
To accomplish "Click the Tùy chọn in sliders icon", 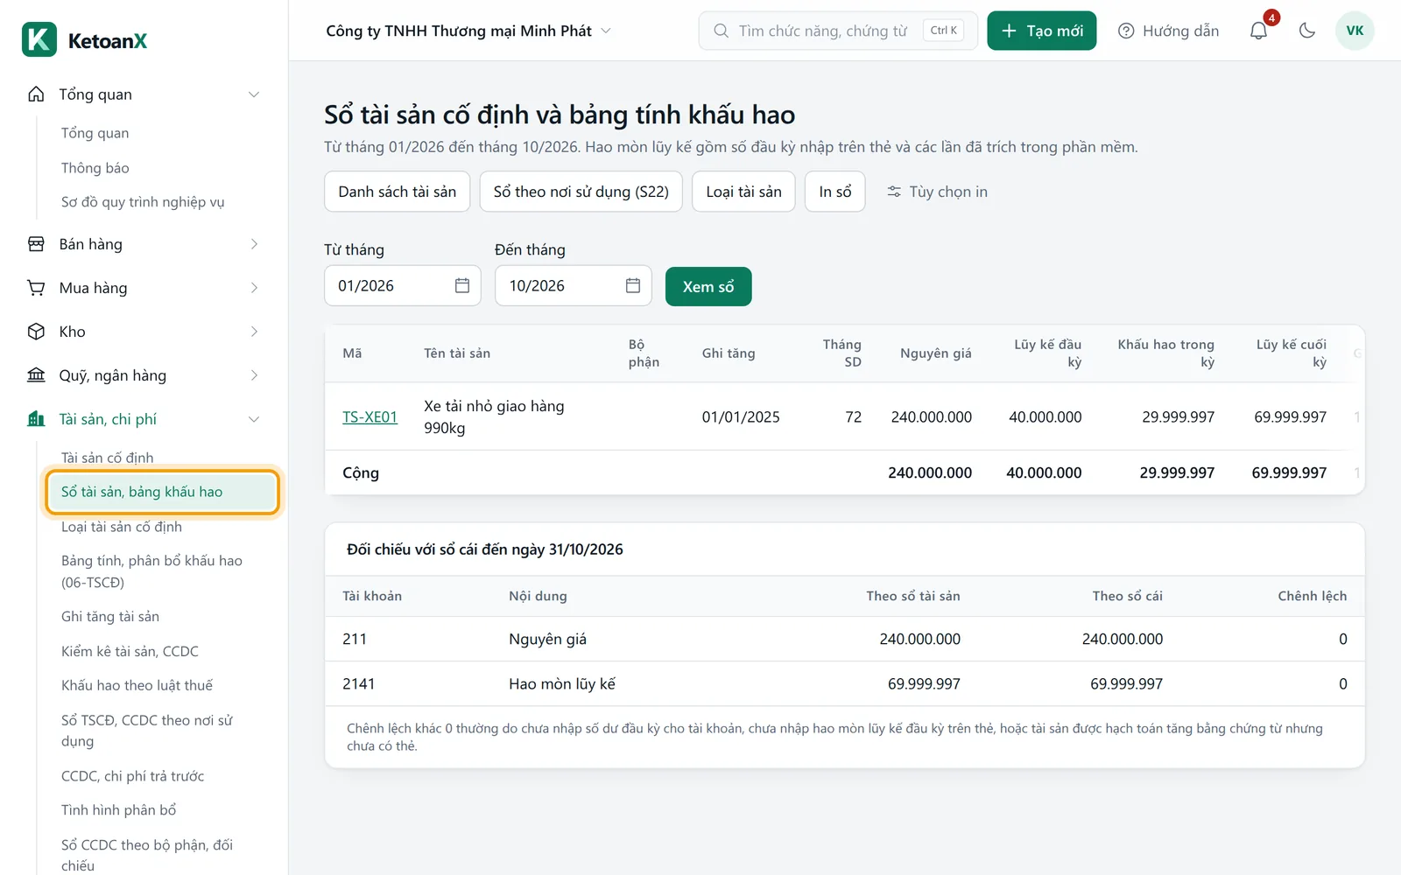I will coord(894,192).
